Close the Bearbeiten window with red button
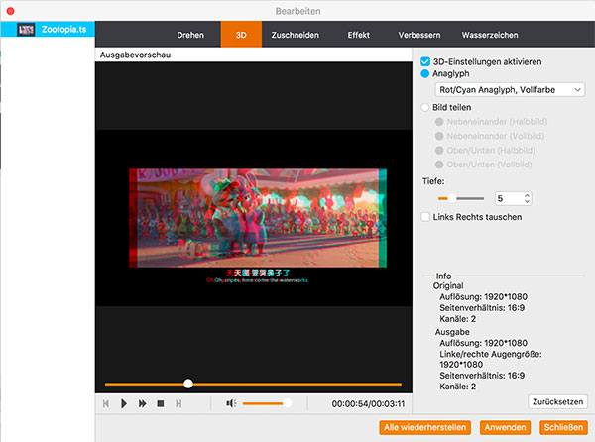Screen dimensions: 595x442 [x=11, y=11]
